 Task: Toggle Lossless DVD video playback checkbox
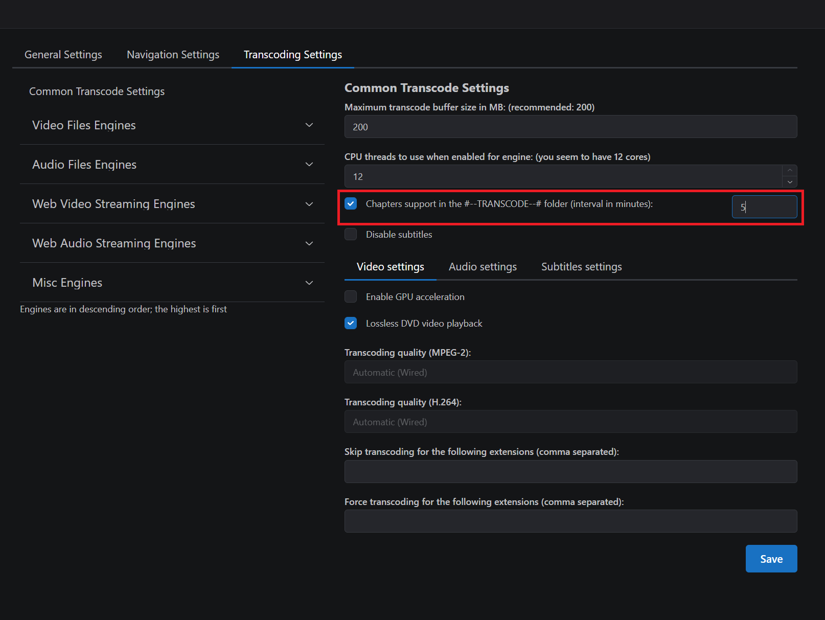351,324
